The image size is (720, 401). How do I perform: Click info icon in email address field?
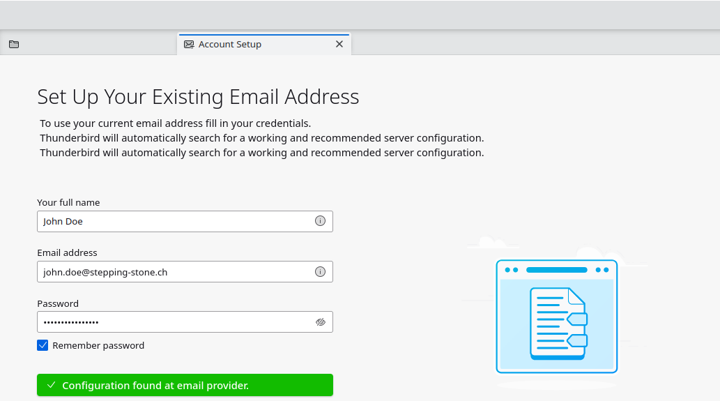[321, 272]
